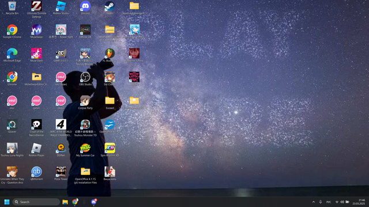369x207 pixels.
Task: Open the clock and date flyout
Action: [x=359, y=202]
